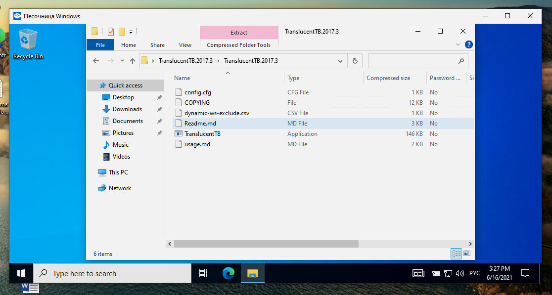Switch to the Share ribbon tab

[x=157, y=45]
